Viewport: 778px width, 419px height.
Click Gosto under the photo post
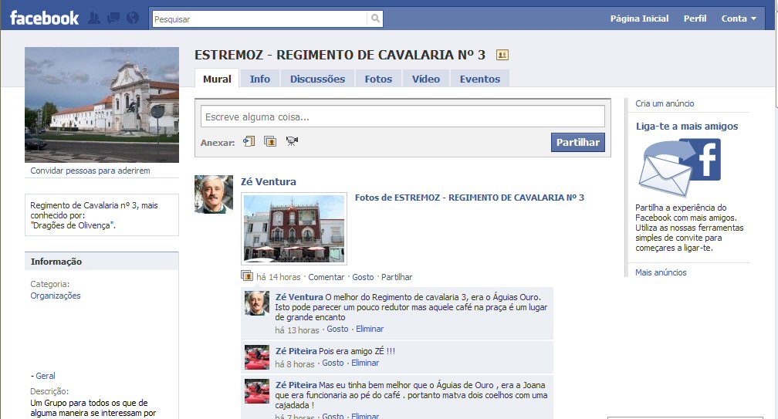click(363, 277)
